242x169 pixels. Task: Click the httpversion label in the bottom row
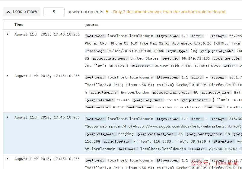167,160
